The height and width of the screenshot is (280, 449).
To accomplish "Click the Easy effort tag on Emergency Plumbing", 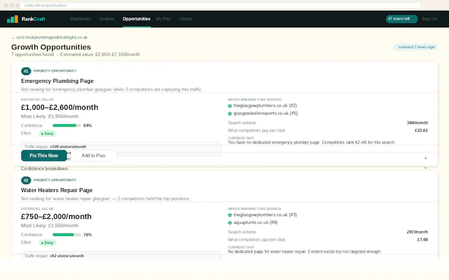I will click(47, 133).
